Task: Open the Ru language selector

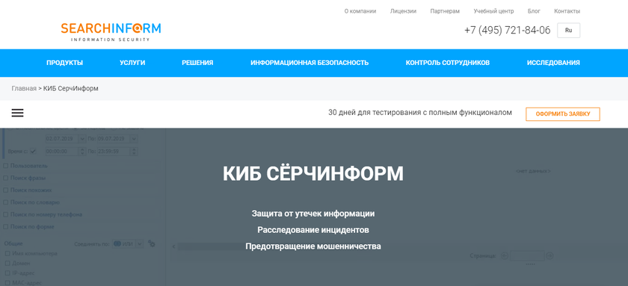Action: (x=568, y=31)
